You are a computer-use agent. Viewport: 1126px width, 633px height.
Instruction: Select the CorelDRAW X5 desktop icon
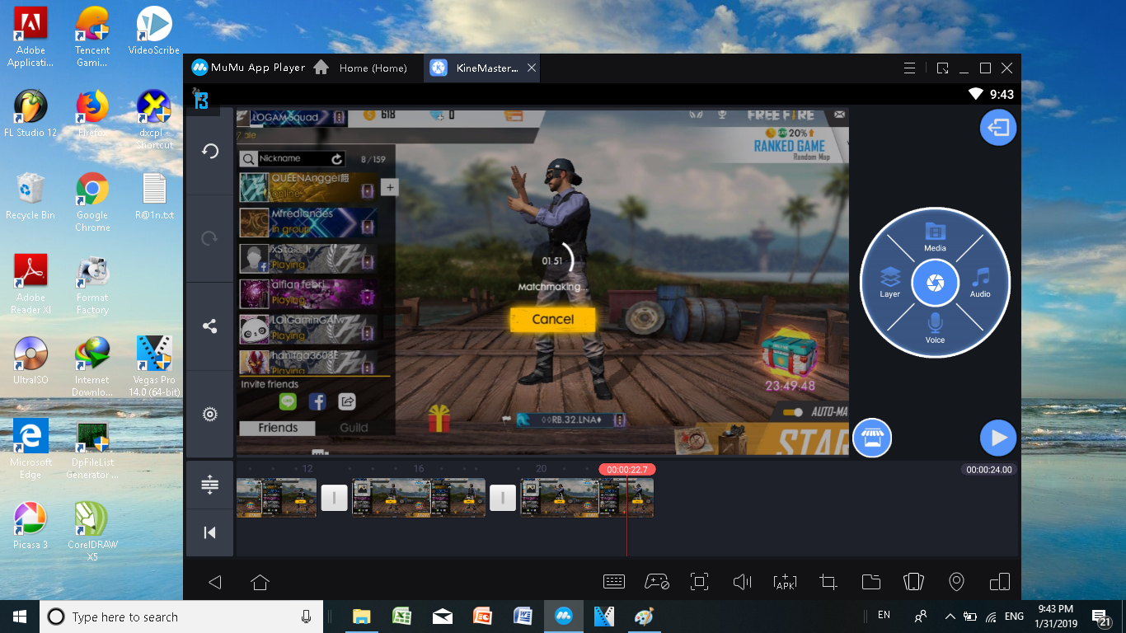pyautogui.click(x=92, y=532)
